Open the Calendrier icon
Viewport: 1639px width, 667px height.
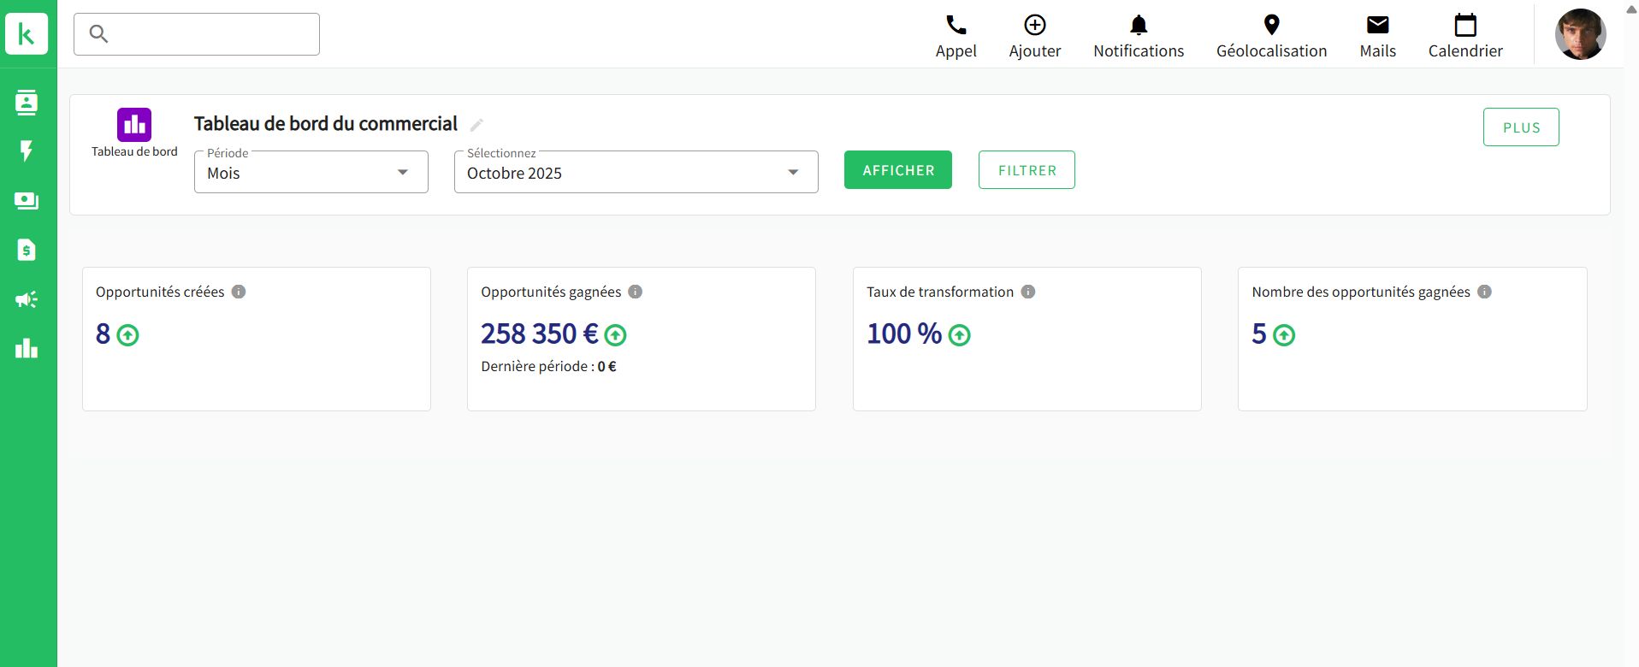click(1464, 26)
